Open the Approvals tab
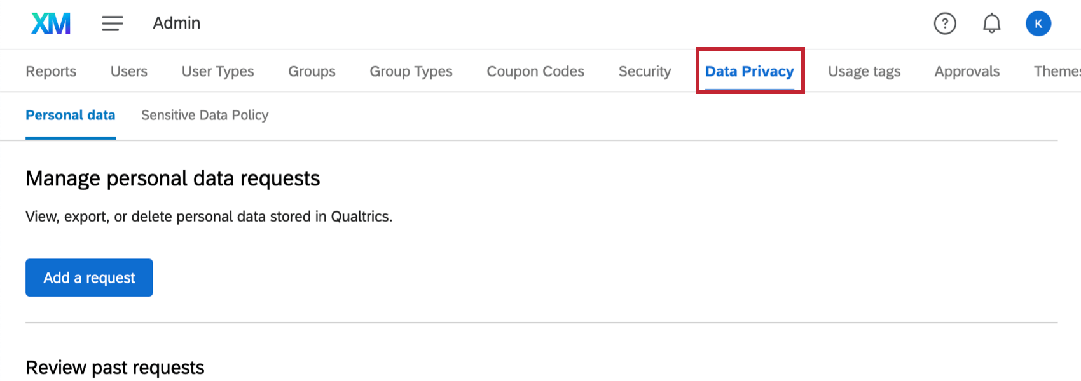This screenshot has width=1081, height=381. coord(967,71)
